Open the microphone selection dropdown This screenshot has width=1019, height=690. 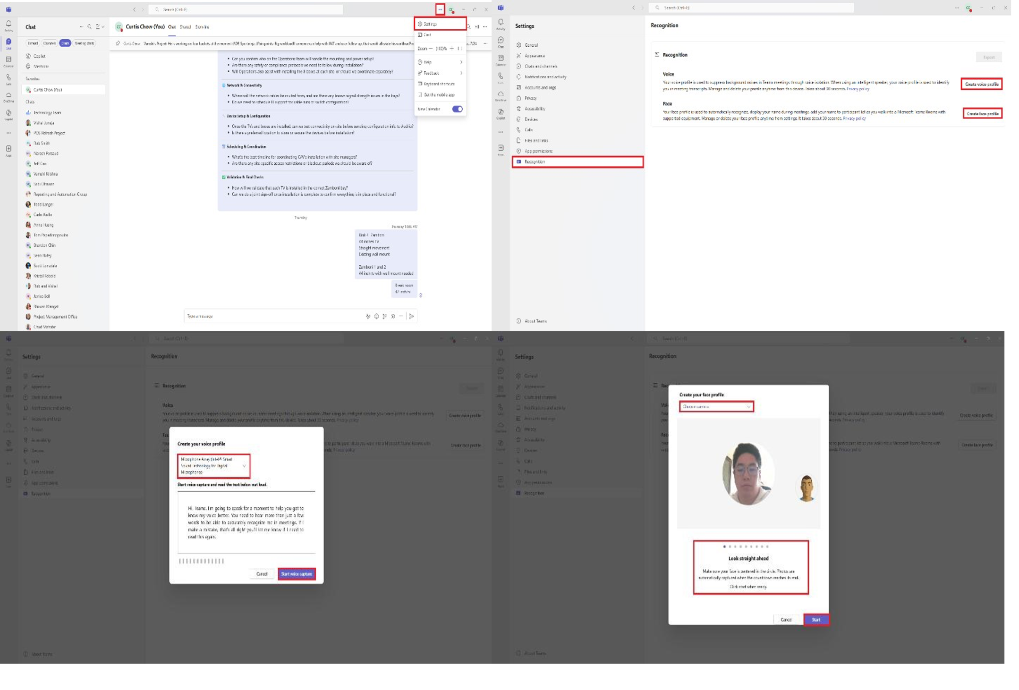tap(214, 466)
